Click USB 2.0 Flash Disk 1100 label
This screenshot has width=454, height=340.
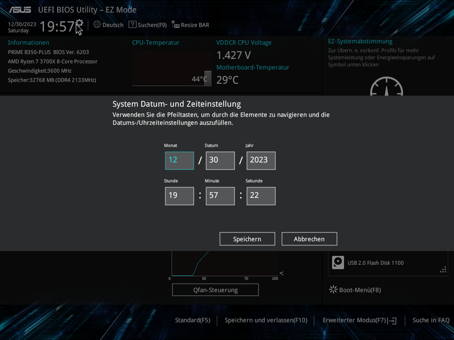tap(376, 263)
